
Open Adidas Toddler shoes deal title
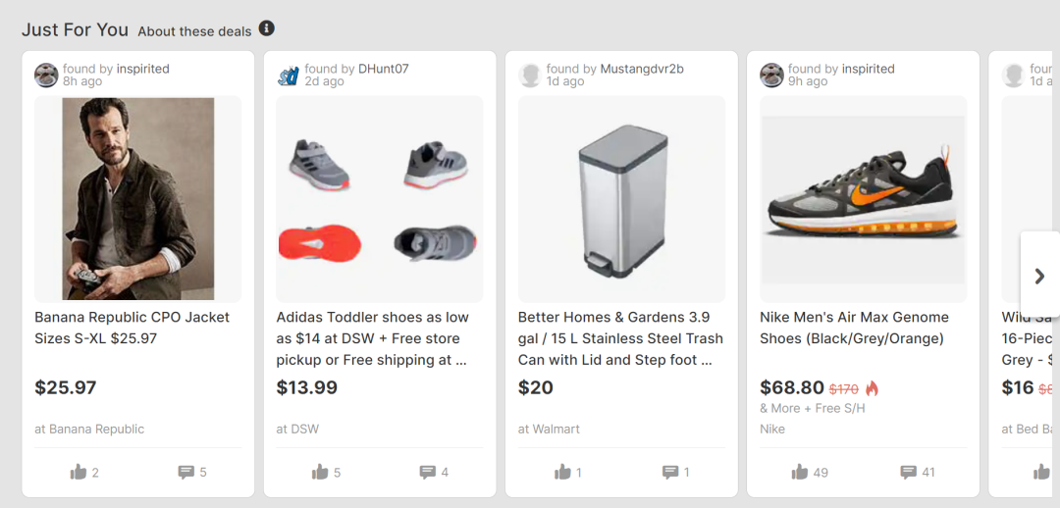click(373, 338)
